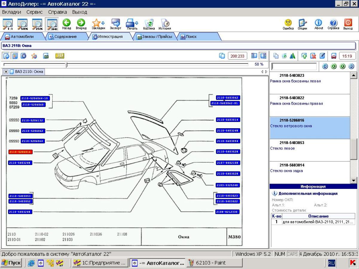Open the Сервис menu
The width and height of the screenshot is (359, 269).
[34, 12]
